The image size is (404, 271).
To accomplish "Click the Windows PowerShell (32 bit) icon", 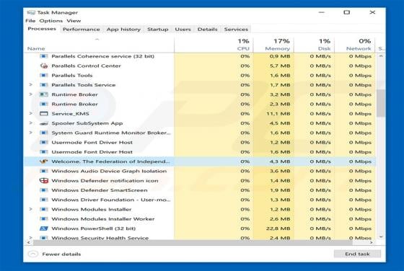I will coord(43,228).
